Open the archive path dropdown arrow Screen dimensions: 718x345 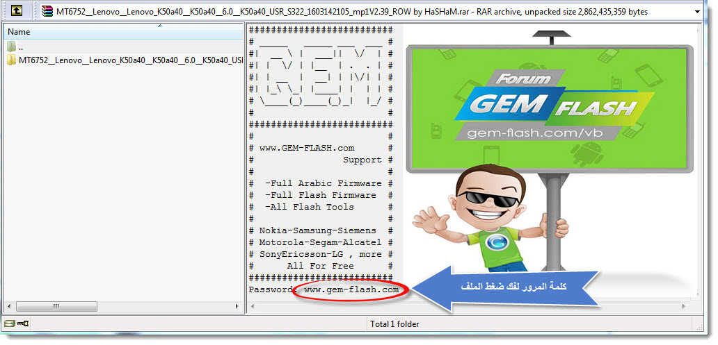(x=697, y=11)
